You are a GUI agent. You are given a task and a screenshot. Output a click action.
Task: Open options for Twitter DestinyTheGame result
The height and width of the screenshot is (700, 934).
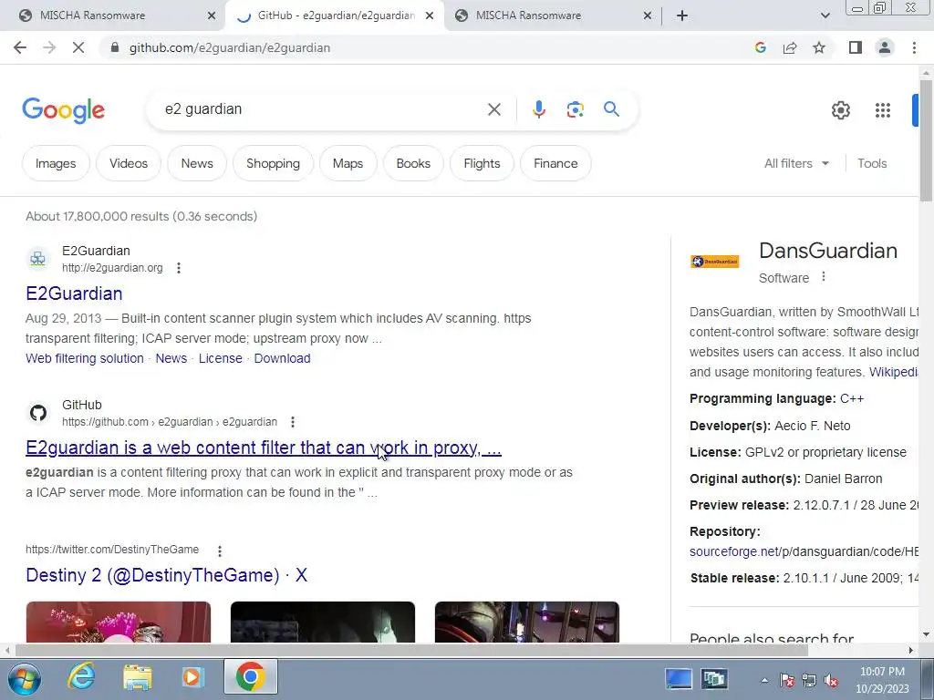coord(220,551)
